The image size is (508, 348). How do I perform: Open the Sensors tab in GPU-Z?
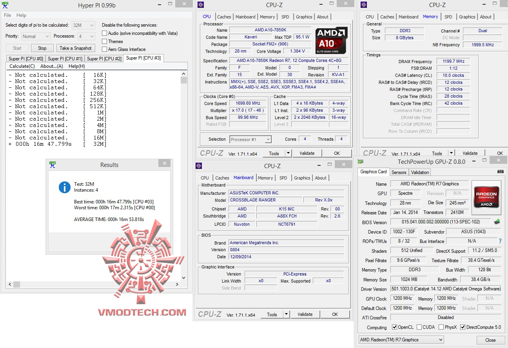[399, 172]
